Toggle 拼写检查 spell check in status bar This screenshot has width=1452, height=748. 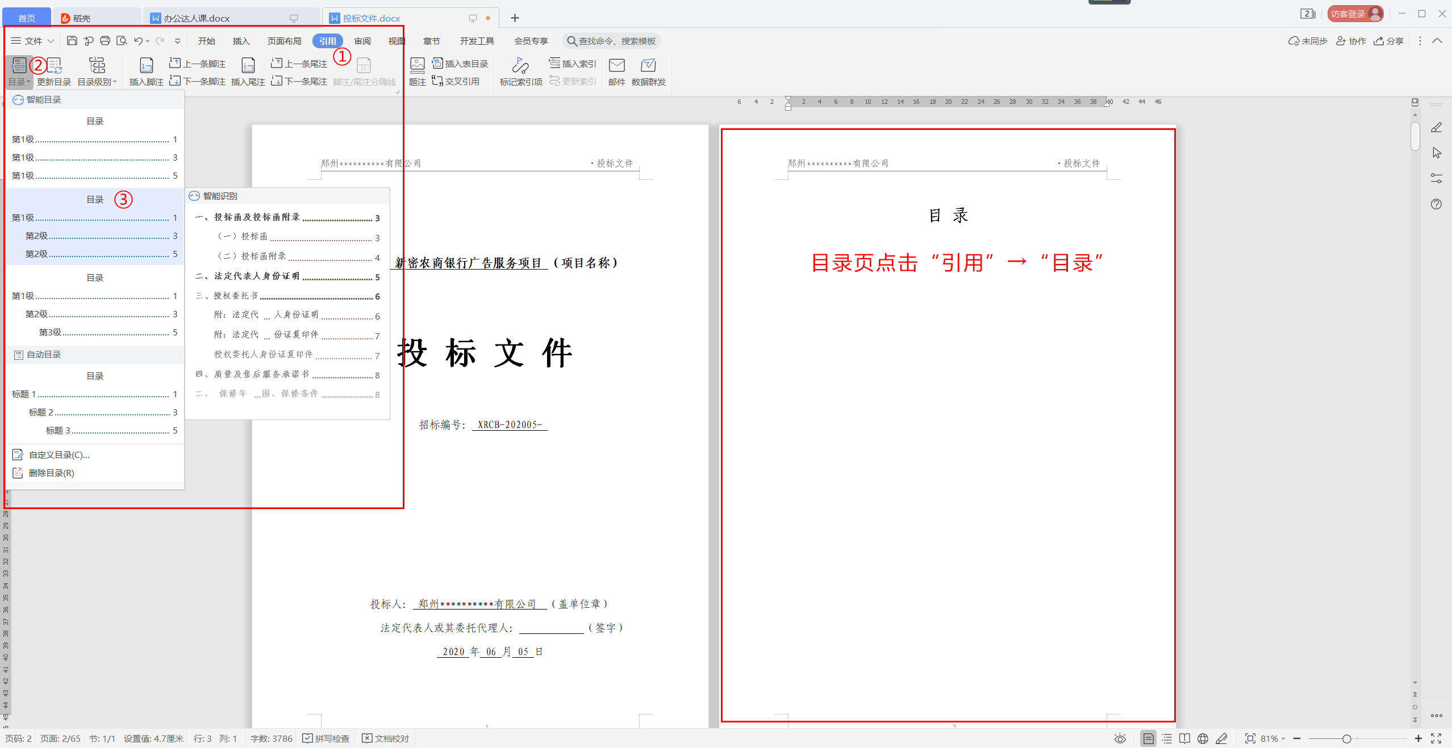[326, 738]
